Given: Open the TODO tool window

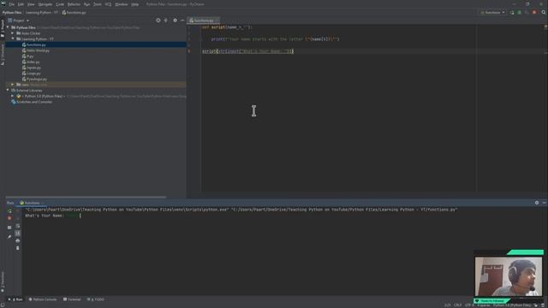Looking at the screenshot, I should pos(95,299).
